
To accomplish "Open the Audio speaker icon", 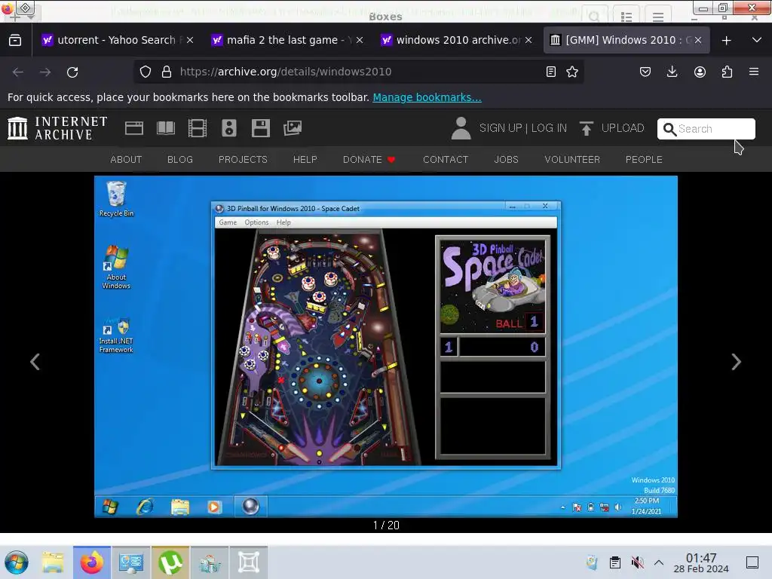I will (x=229, y=128).
